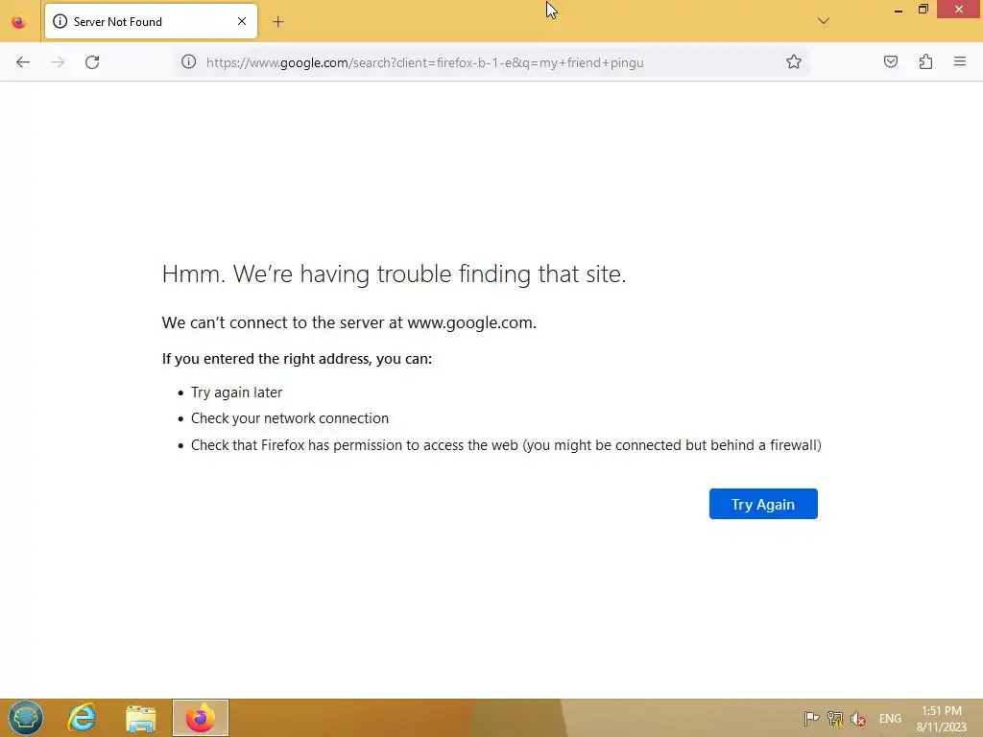Image resolution: width=983 pixels, height=737 pixels.
Task: Click the 'Hmm. We're having trouble' heading
Action: coord(394,273)
